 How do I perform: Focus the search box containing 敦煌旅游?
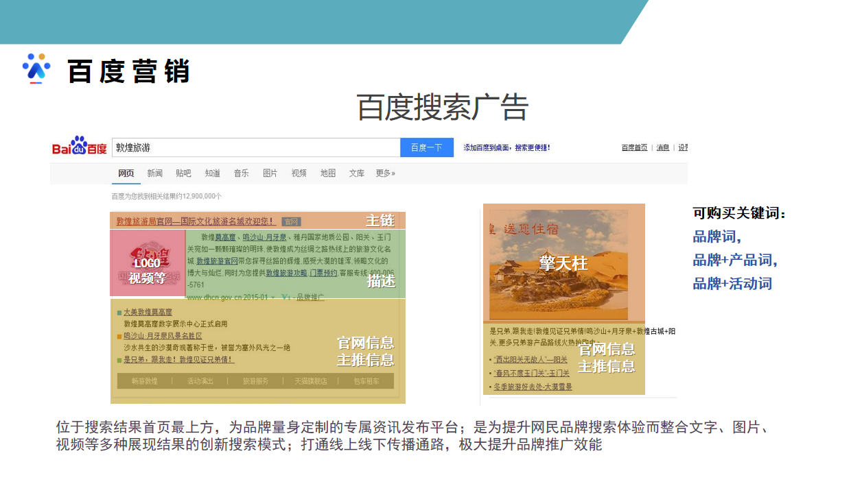click(x=256, y=147)
